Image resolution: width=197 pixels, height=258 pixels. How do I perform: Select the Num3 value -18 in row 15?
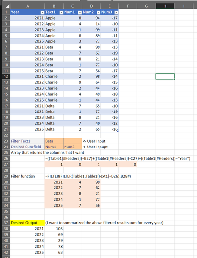110,94
